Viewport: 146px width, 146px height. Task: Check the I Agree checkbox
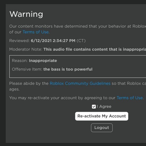[x=94, y=107]
